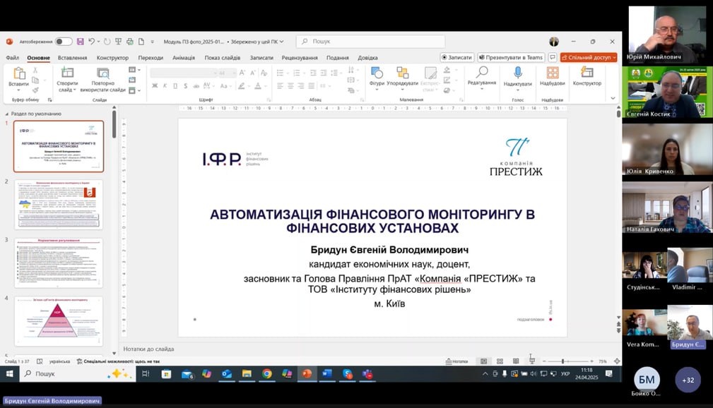Screen dimensions: 713x408
Task: Switch to slide sorter view
Action: (500, 361)
